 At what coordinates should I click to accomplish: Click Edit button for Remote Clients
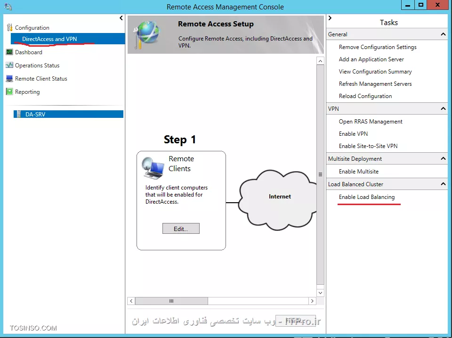pos(181,229)
